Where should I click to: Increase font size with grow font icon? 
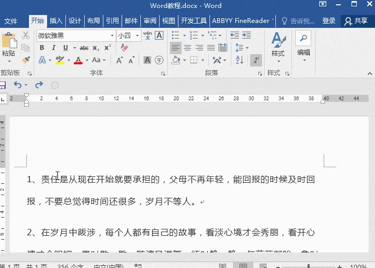click(x=119, y=60)
